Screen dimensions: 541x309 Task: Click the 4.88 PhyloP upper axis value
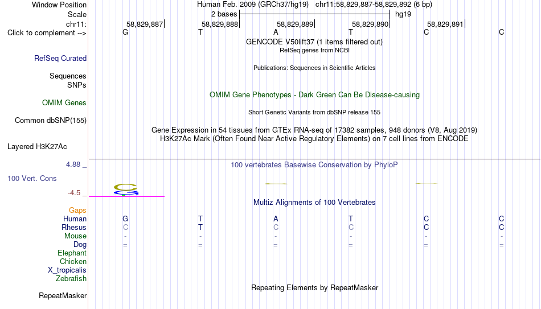73,164
